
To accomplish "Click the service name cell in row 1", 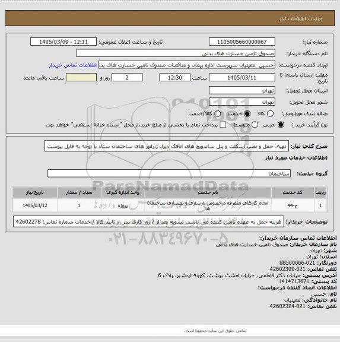I will pyautogui.click(x=208, y=205).
